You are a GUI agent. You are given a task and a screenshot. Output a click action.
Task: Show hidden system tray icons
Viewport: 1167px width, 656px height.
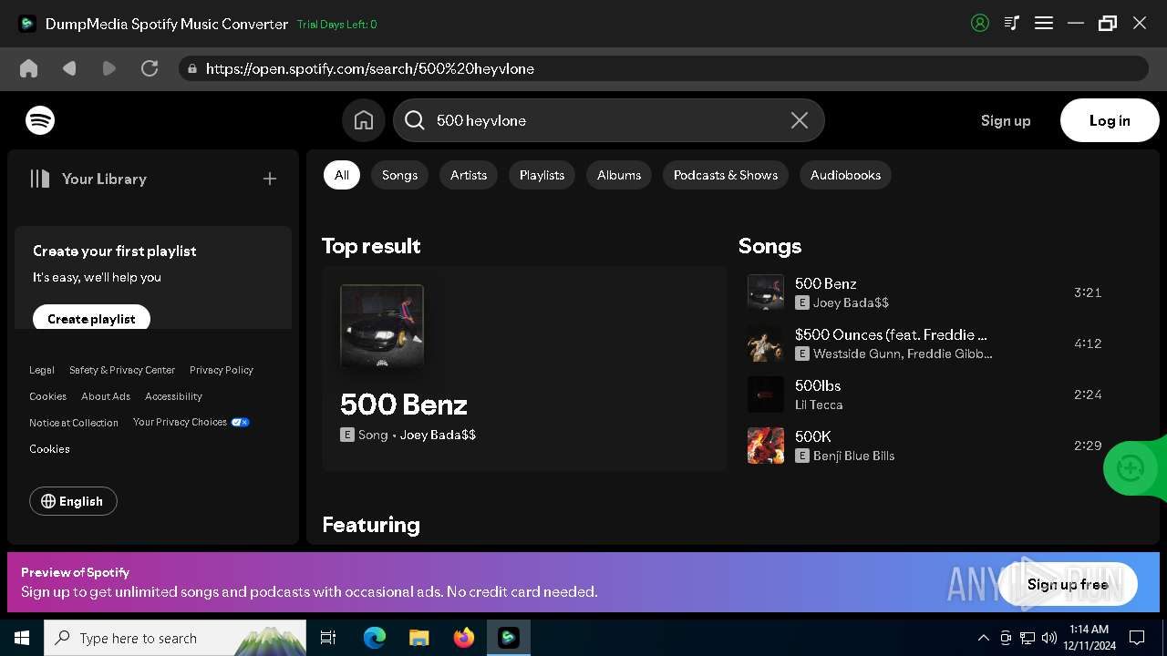[x=983, y=638]
